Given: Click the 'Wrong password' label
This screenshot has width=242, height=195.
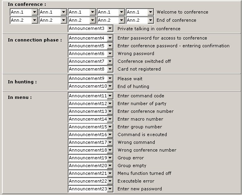Looking at the screenshot, I should [136, 53].
